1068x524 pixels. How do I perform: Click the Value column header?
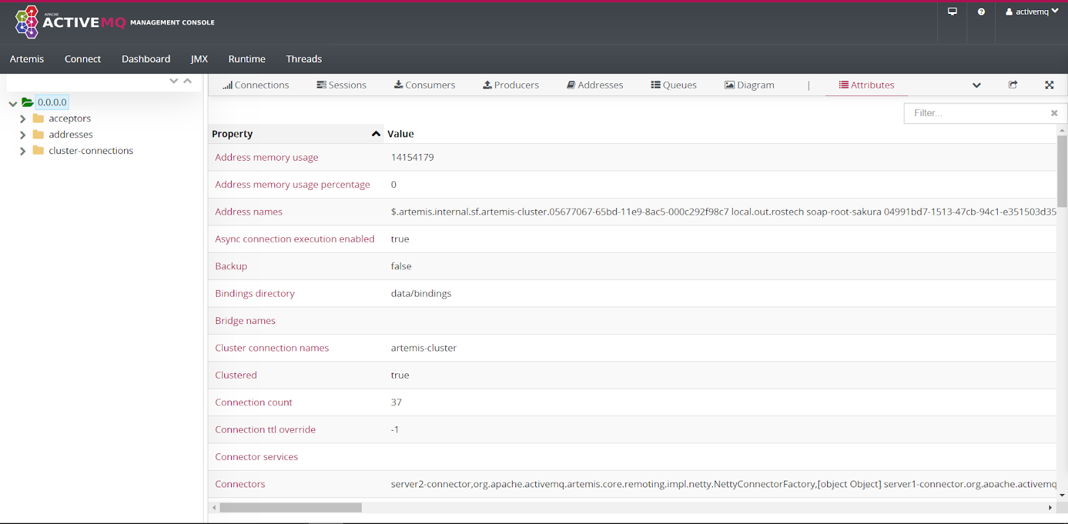[400, 134]
